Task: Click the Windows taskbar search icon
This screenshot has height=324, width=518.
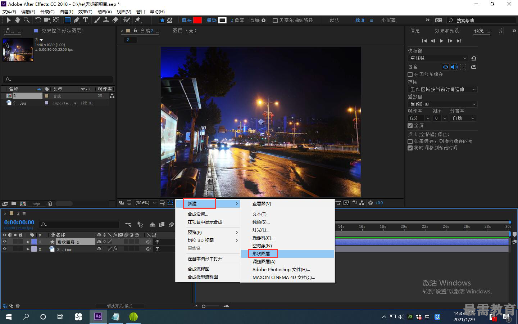Action: click(x=26, y=317)
